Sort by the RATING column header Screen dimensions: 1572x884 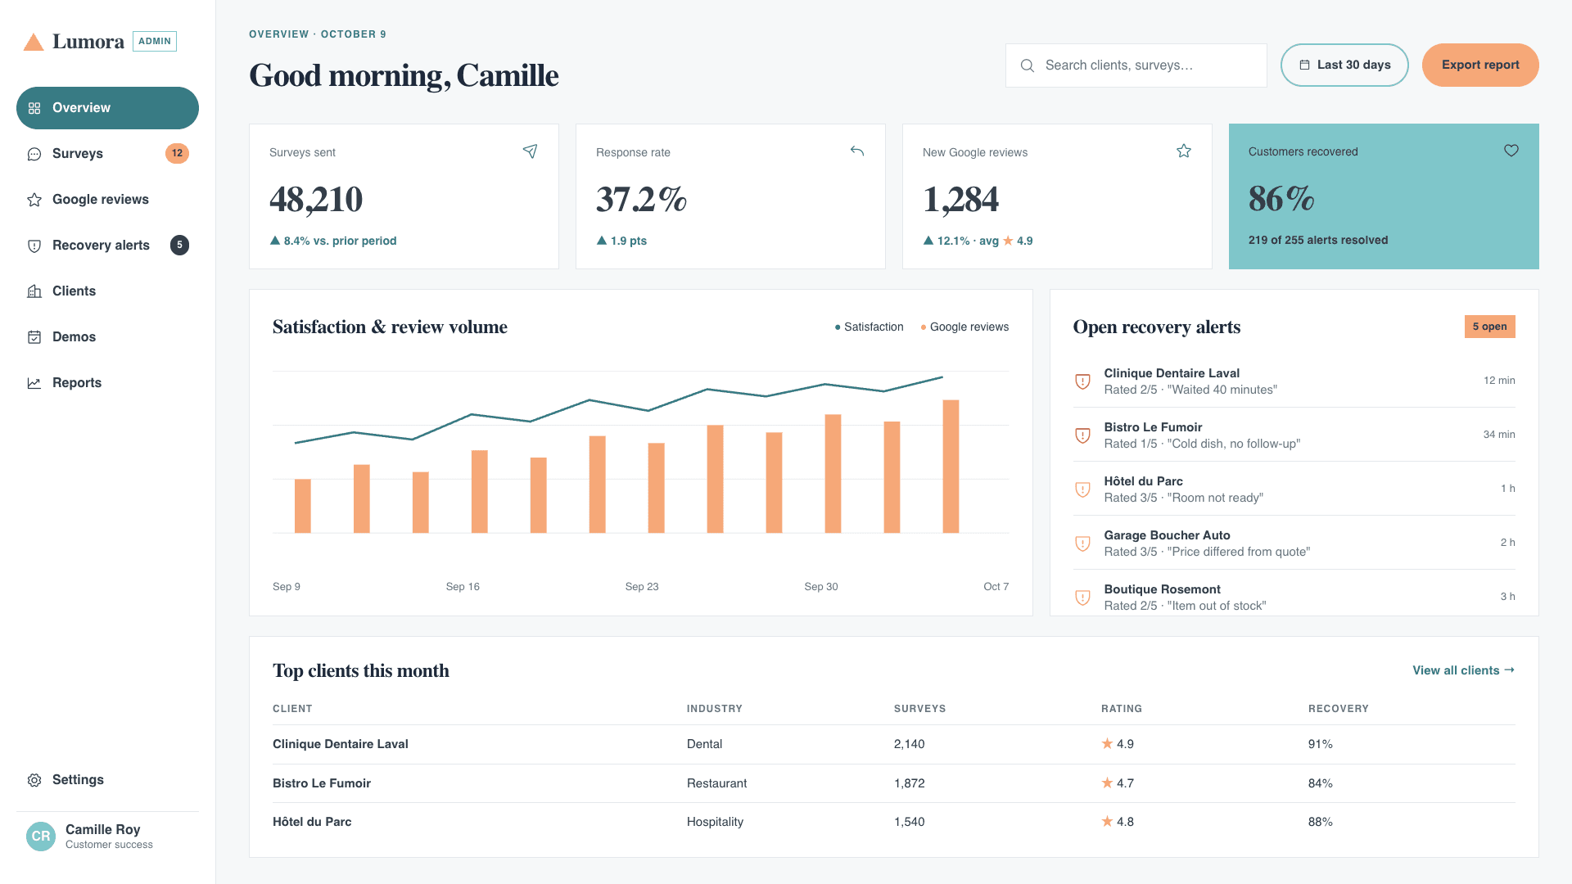coord(1122,709)
